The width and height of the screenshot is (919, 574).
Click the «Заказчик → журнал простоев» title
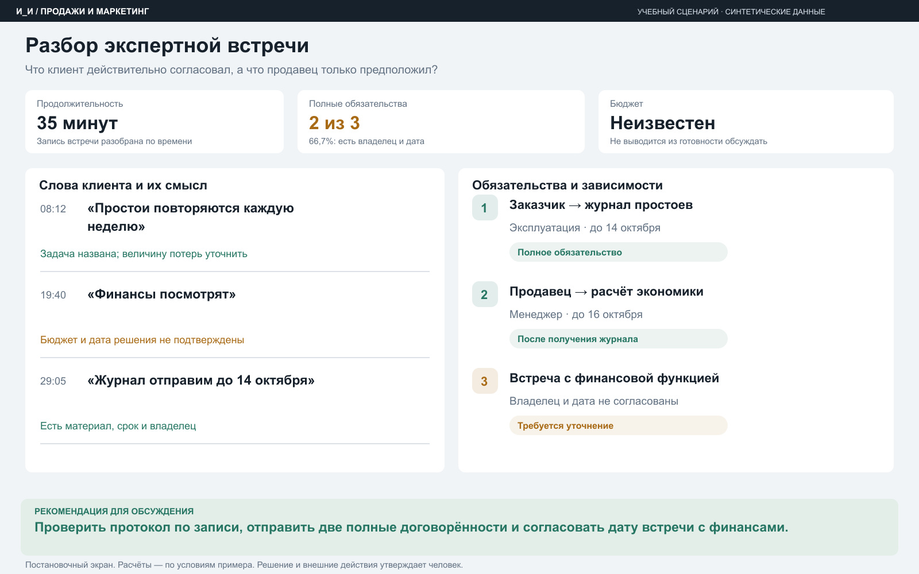(x=601, y=205)
